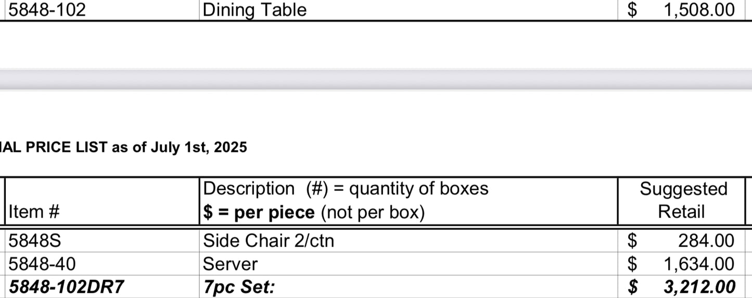Select the 5848-40 item number cell

pos(42,264)
